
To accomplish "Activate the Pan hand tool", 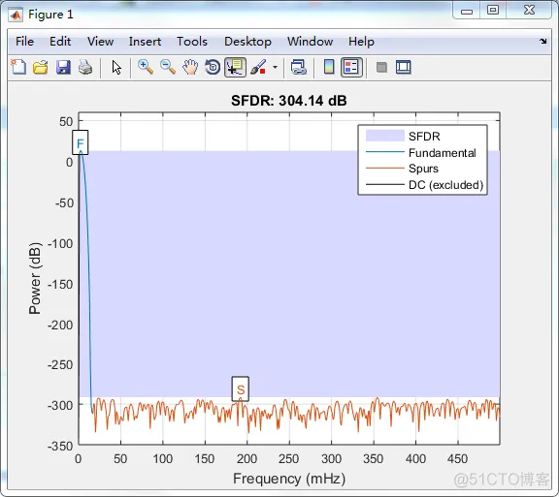I will 190,67.
